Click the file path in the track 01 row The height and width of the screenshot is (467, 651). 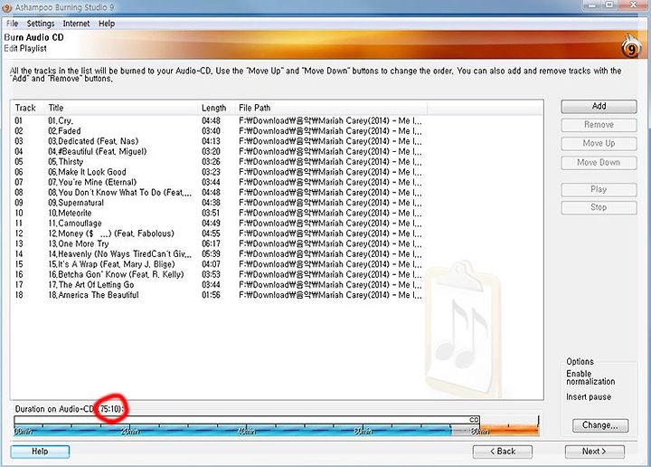click(330, 121)
